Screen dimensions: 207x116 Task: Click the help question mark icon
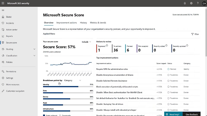point(198,3)
